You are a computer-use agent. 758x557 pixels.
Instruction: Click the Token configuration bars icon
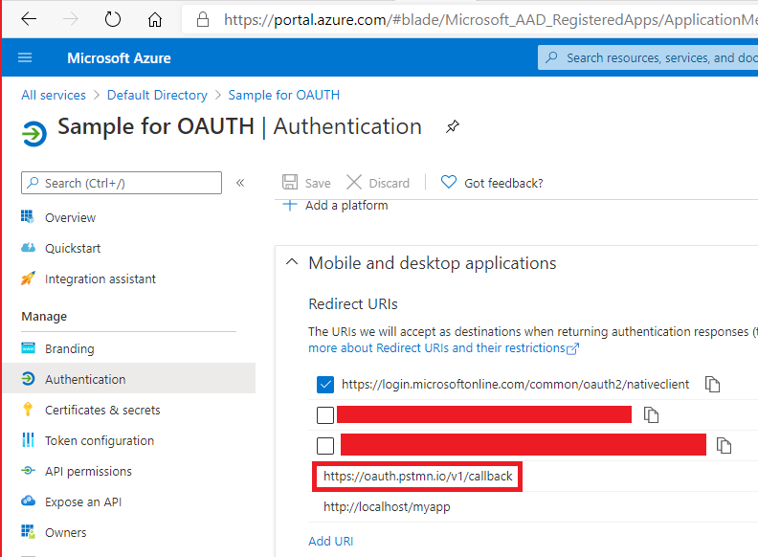click(x=28, y=439)
